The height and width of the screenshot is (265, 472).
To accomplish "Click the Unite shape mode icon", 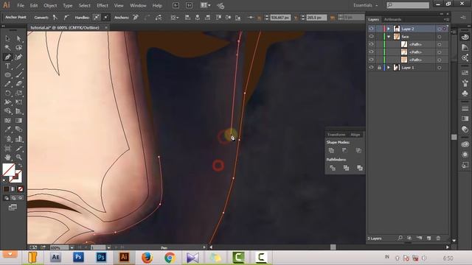I will [331, 150].
